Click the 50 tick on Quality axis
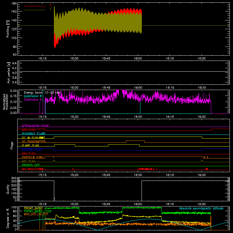This screenshot has height=233, width=233. pyautogui.click(x=15, y=197)
